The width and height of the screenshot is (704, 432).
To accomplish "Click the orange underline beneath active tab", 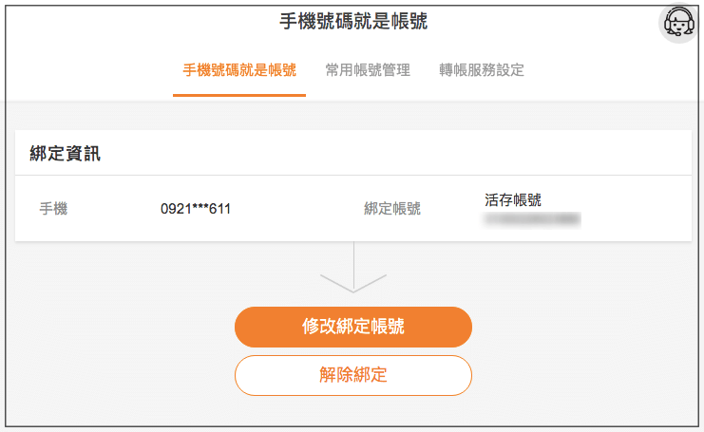I will point(239,95).
